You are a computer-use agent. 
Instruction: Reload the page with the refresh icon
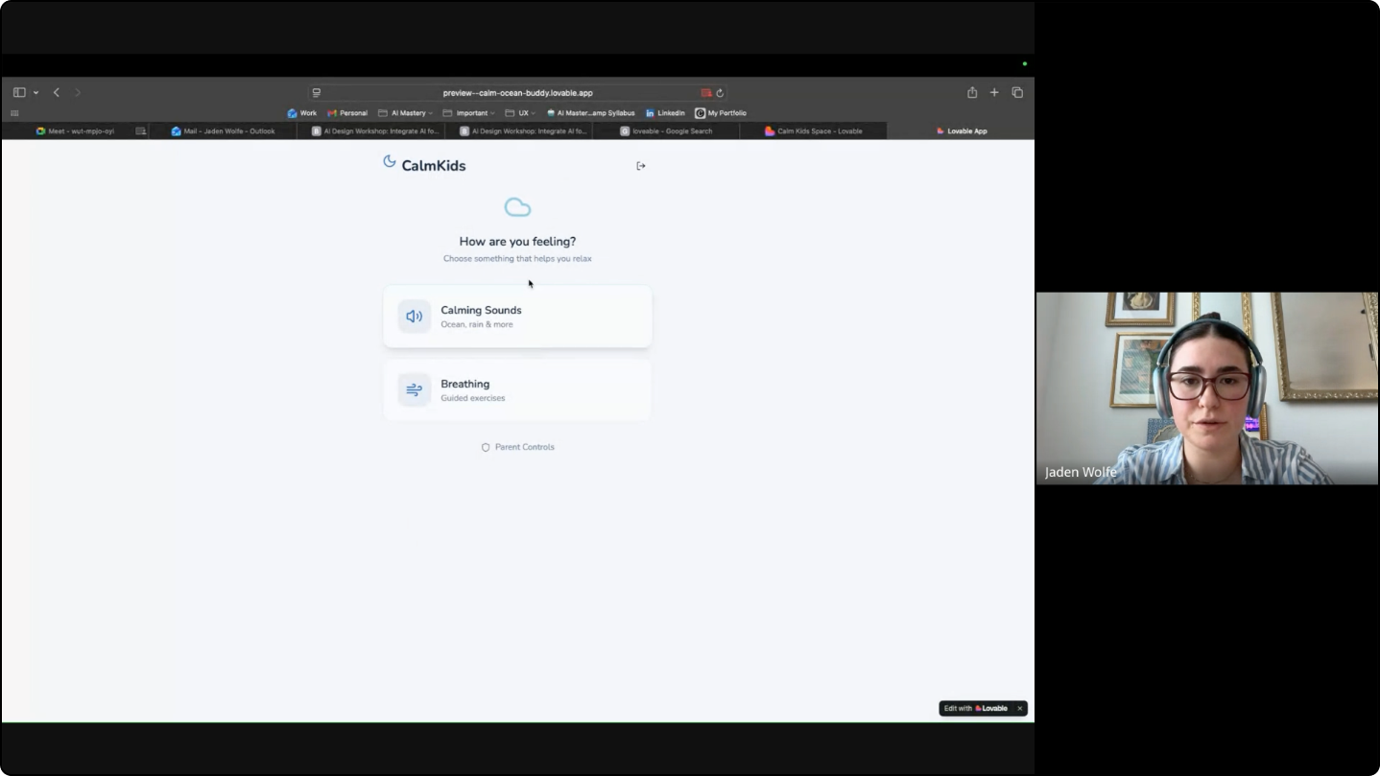tap(720, 93)
